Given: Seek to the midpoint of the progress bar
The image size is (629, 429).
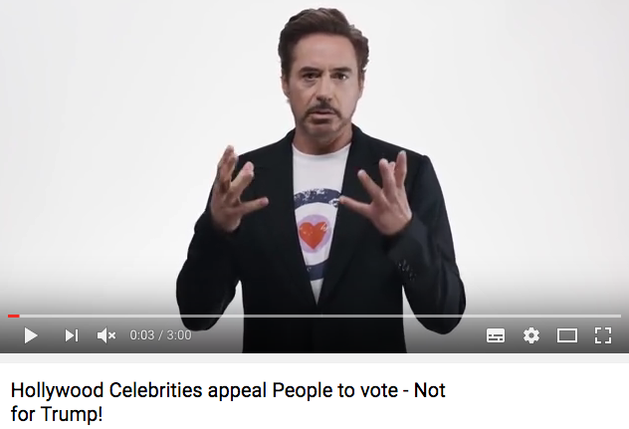Looking at the screenshot, I should [314, 317].
